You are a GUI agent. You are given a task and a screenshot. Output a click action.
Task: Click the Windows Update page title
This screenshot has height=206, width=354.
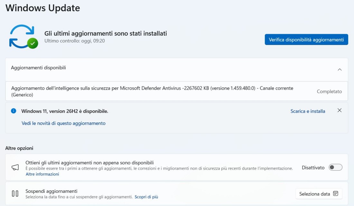point(43,8)
